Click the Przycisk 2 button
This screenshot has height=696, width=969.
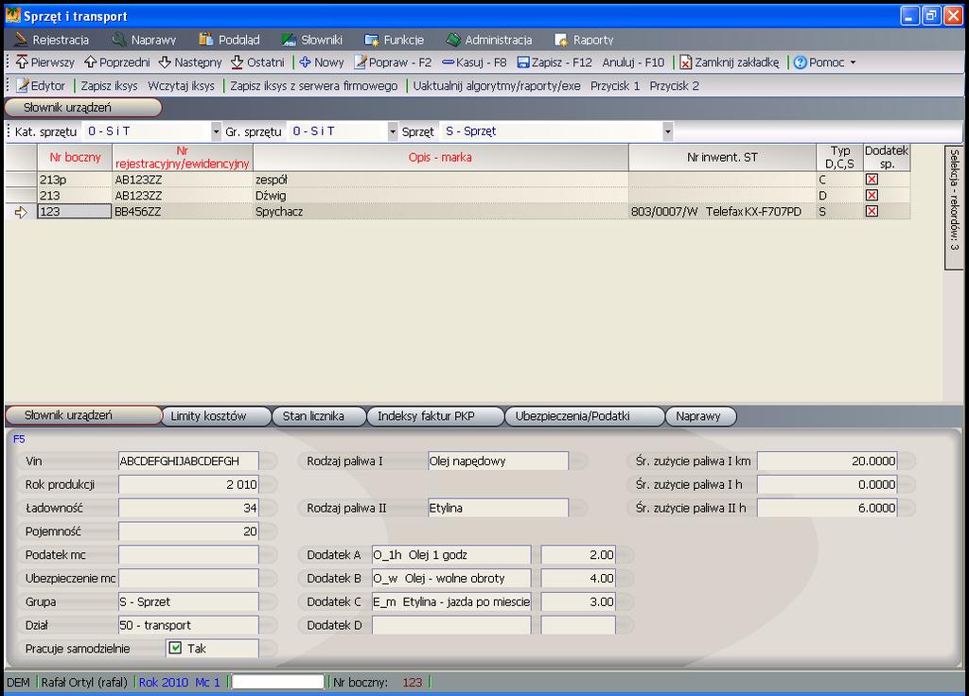tap(674, 86)
